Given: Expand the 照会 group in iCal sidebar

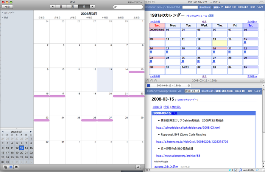Looking at the screenshot, I should (x=2, y=17).
